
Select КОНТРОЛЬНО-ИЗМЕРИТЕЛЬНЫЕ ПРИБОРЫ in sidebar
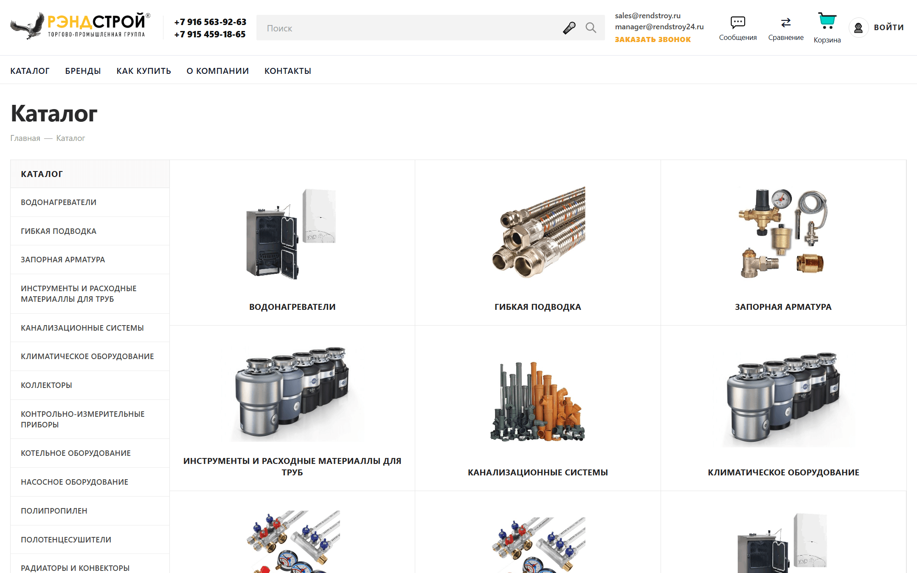click(90, 419)
